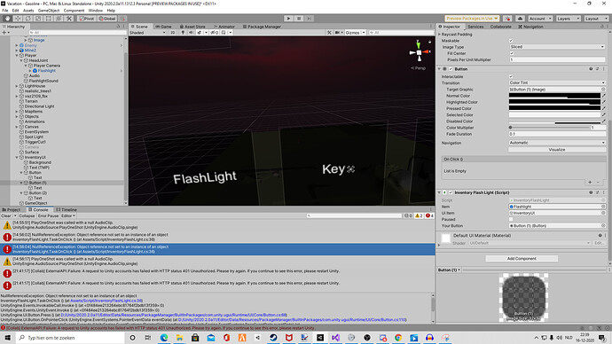Click the scene orientation gizmo
Image resolution: width=612 pixels, height=344 pixels.
420,52
